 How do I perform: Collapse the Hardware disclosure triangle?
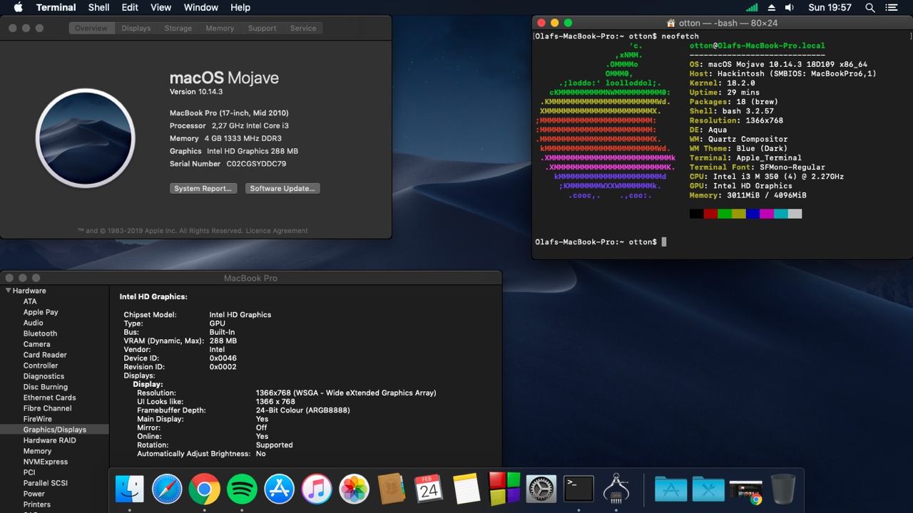[x=9, y=291]
